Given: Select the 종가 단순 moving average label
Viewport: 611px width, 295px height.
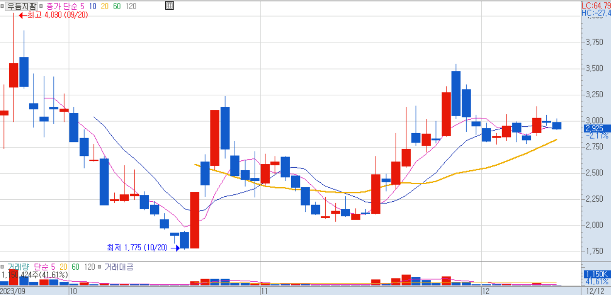Looking at the screenshot, I should (63, 6).
